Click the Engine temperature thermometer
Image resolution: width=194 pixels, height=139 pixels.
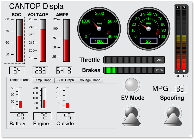pos(44,98)
